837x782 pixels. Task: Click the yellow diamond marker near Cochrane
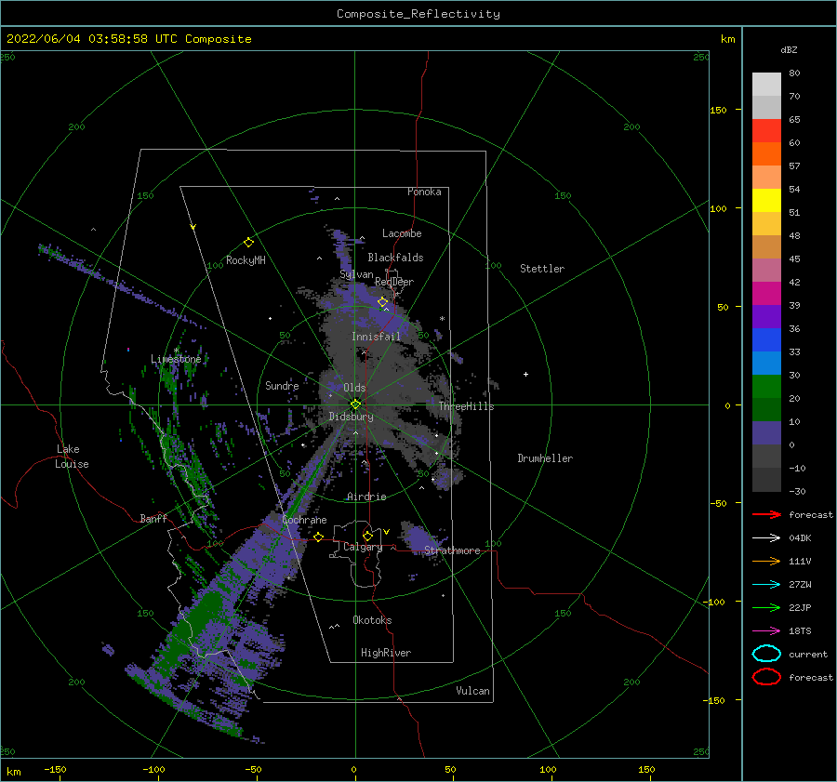click(319, 537)
